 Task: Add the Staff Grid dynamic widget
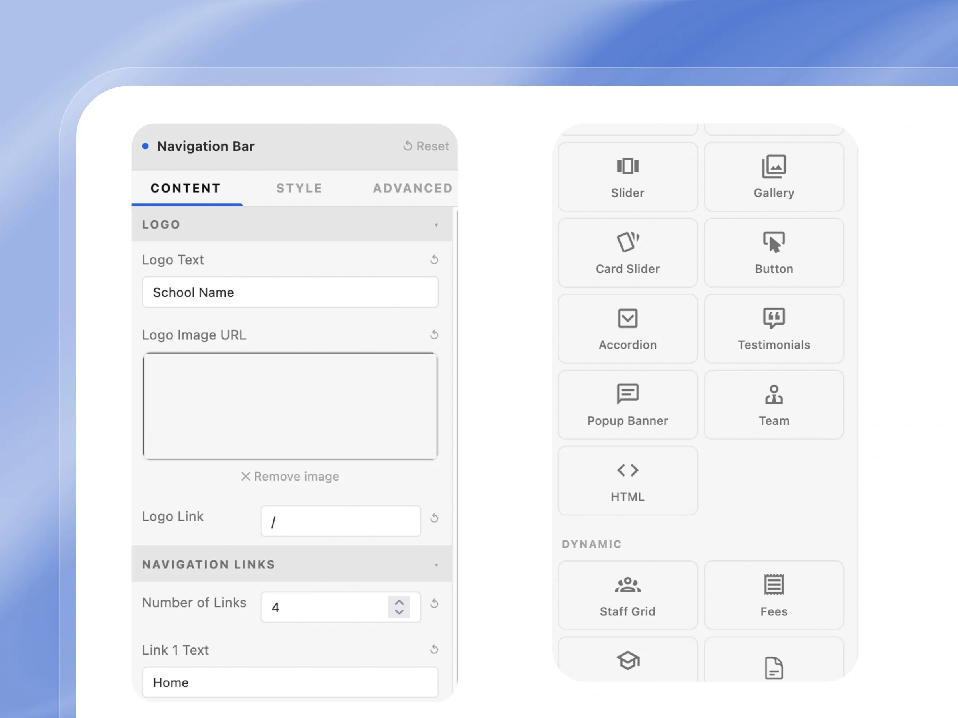(x=627, y=596)
